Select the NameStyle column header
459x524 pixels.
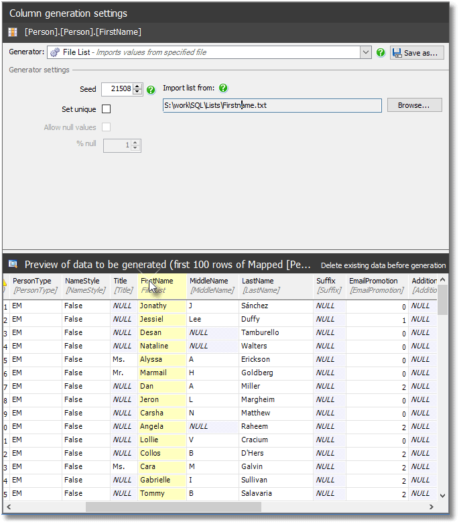(86, 285)
